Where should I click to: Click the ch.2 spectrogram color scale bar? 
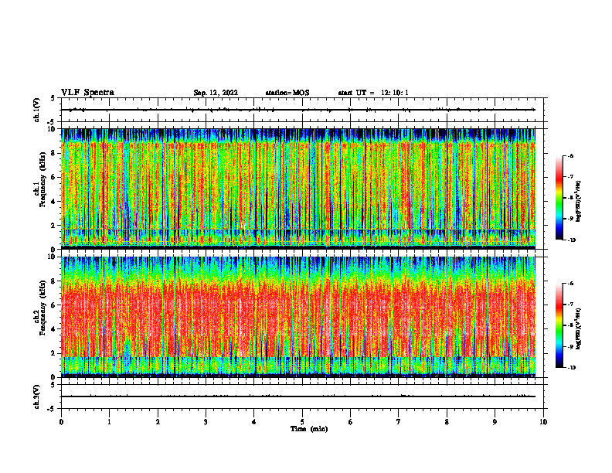(559, 325)
